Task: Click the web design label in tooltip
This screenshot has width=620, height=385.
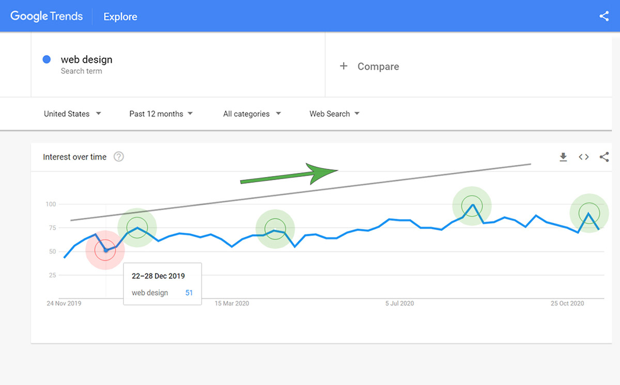Action: pos(150,293)
